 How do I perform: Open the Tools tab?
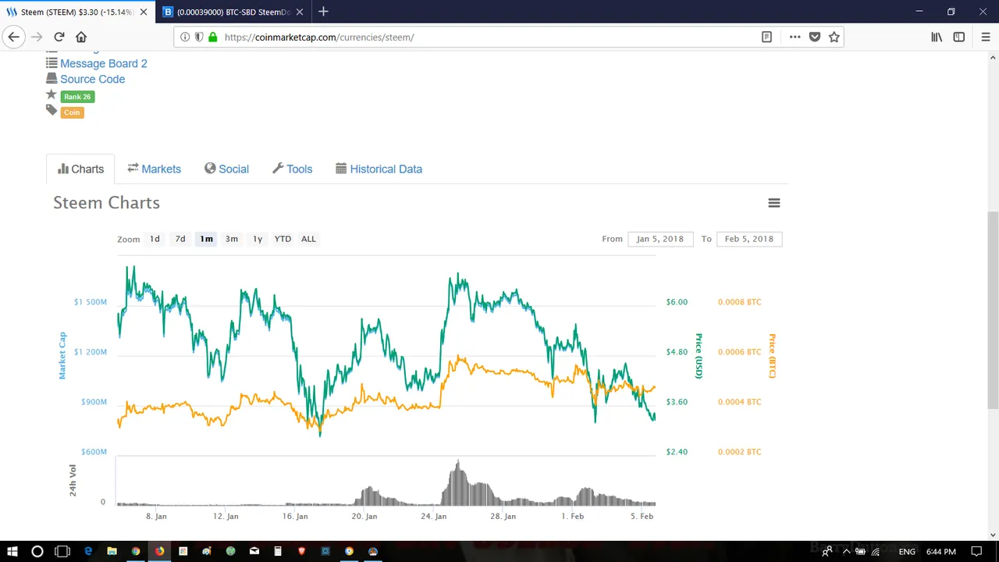292,169
